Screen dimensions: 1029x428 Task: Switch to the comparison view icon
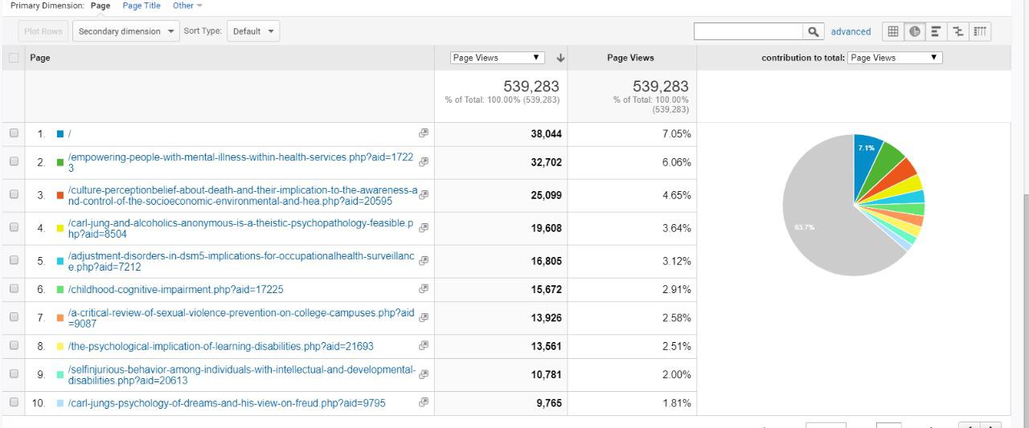click(x=957, y=31)
